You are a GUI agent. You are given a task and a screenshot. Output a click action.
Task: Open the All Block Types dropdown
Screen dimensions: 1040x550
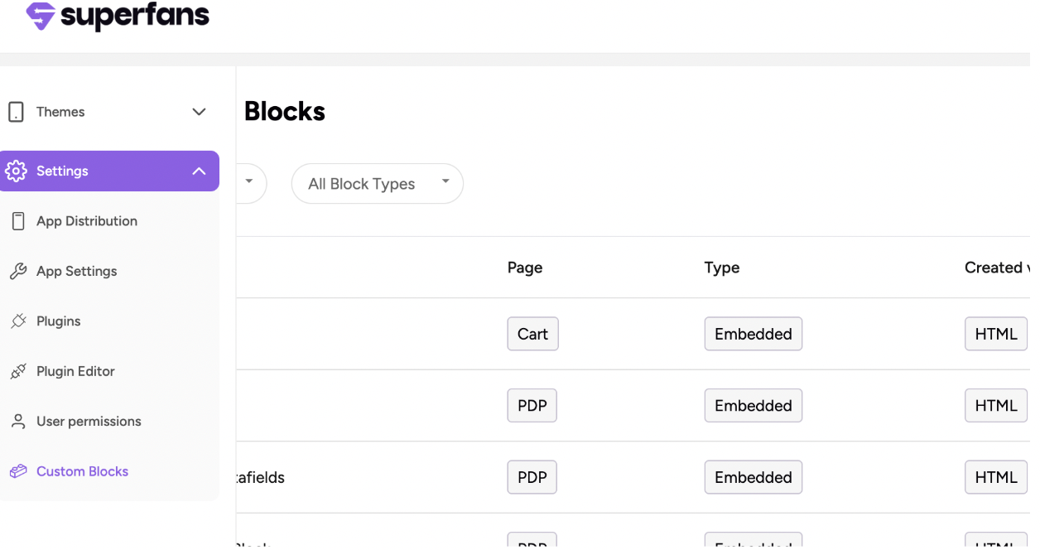pyautogui.click(x=377, y=184)
